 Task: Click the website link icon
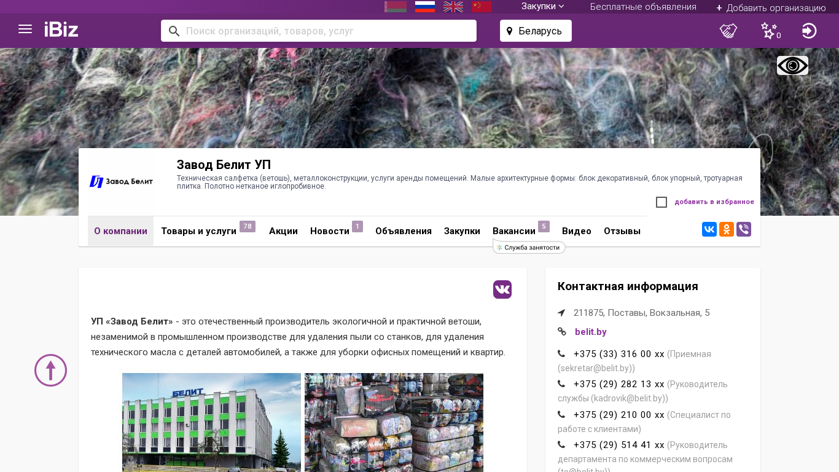[x=562, y=332]
